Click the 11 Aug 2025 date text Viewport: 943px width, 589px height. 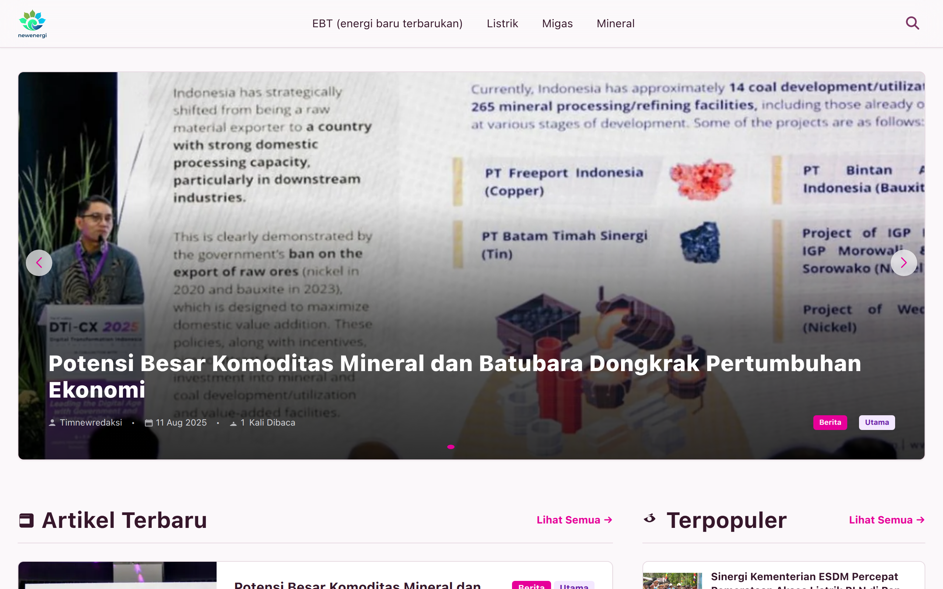tap(181, 423)
